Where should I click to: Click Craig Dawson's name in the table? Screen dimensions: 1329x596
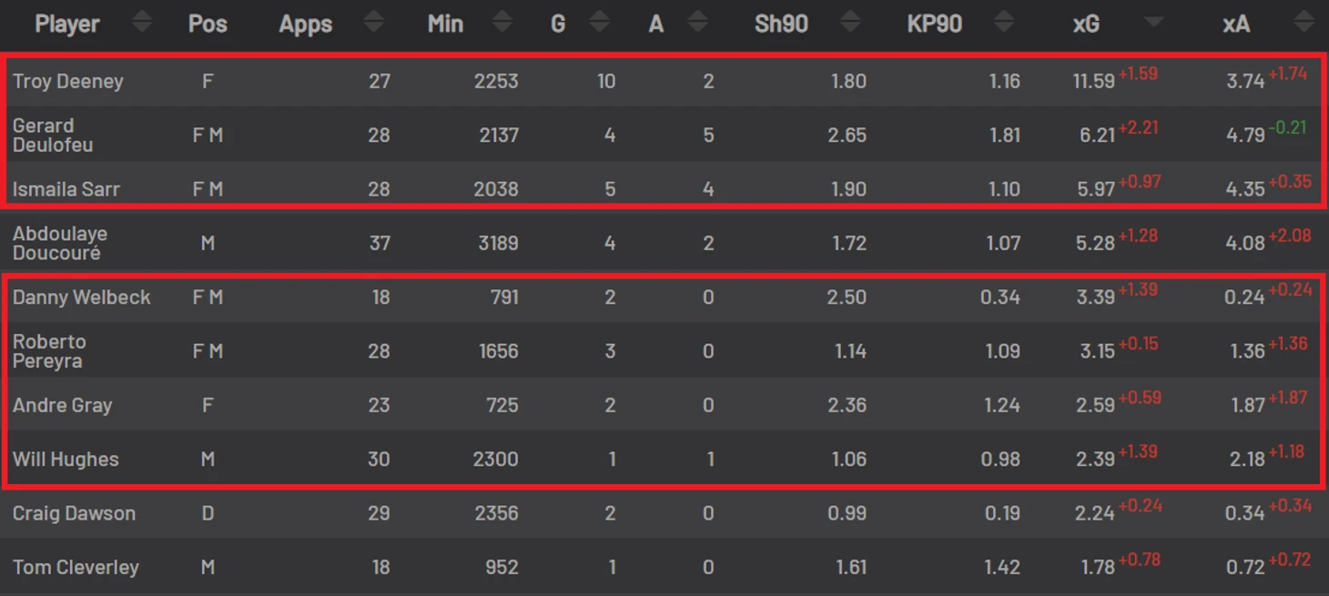[x=74, y=513]
